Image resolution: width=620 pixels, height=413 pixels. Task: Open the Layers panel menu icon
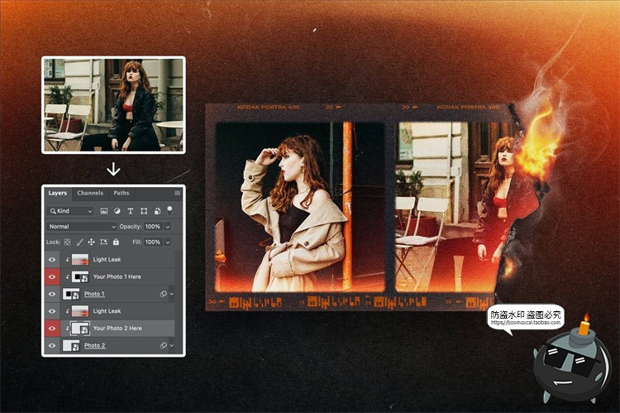177,193
